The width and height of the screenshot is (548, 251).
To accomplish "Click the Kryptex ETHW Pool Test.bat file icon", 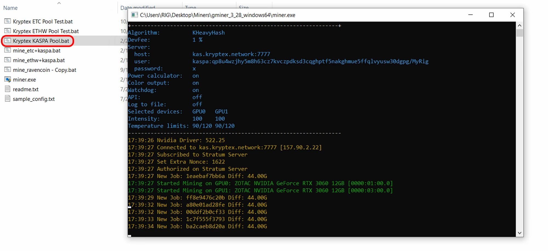I will [8, 31].
